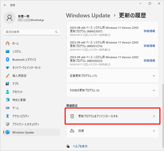Select the 個人用設定 paintbrush icon
The image size is (164, 151).
[x=8, y=75]
